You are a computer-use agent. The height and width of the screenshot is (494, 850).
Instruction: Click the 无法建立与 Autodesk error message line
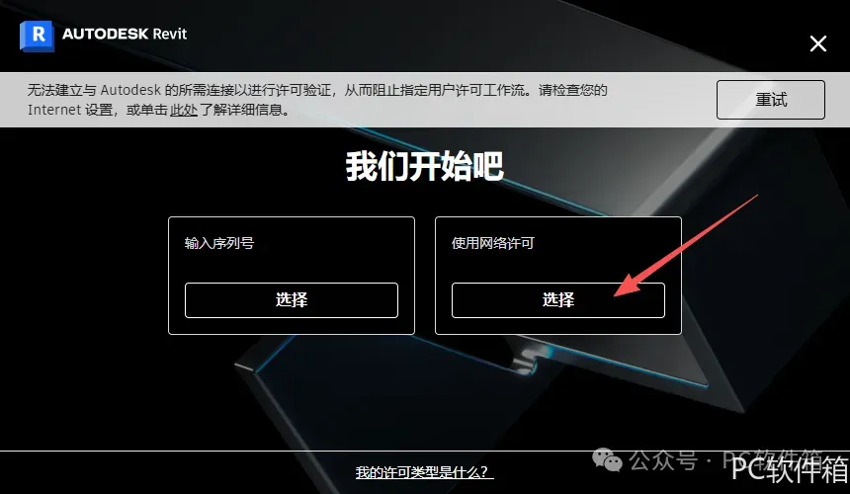[x=317, y=90]
